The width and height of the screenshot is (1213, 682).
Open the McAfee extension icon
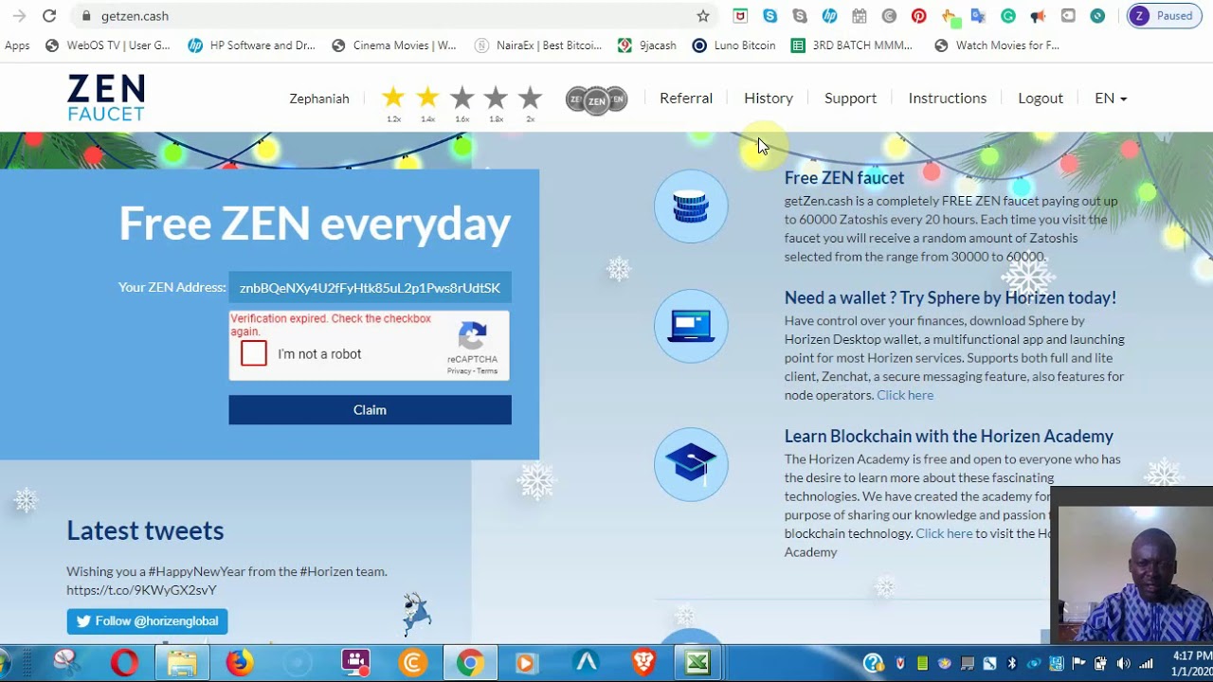740,16
